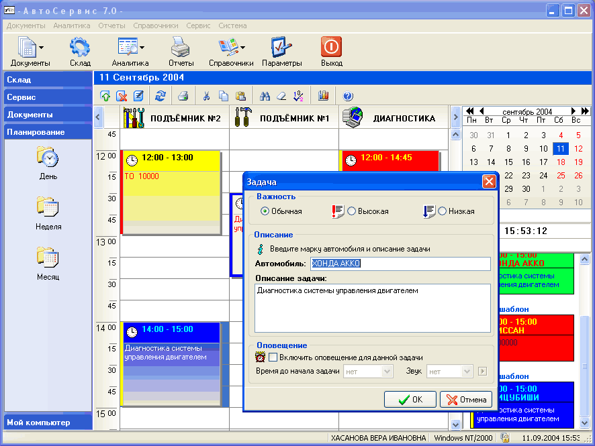595x446 pixels.
Task: Open the Склад warehouse toolbar icon
Action: (80, 52)
